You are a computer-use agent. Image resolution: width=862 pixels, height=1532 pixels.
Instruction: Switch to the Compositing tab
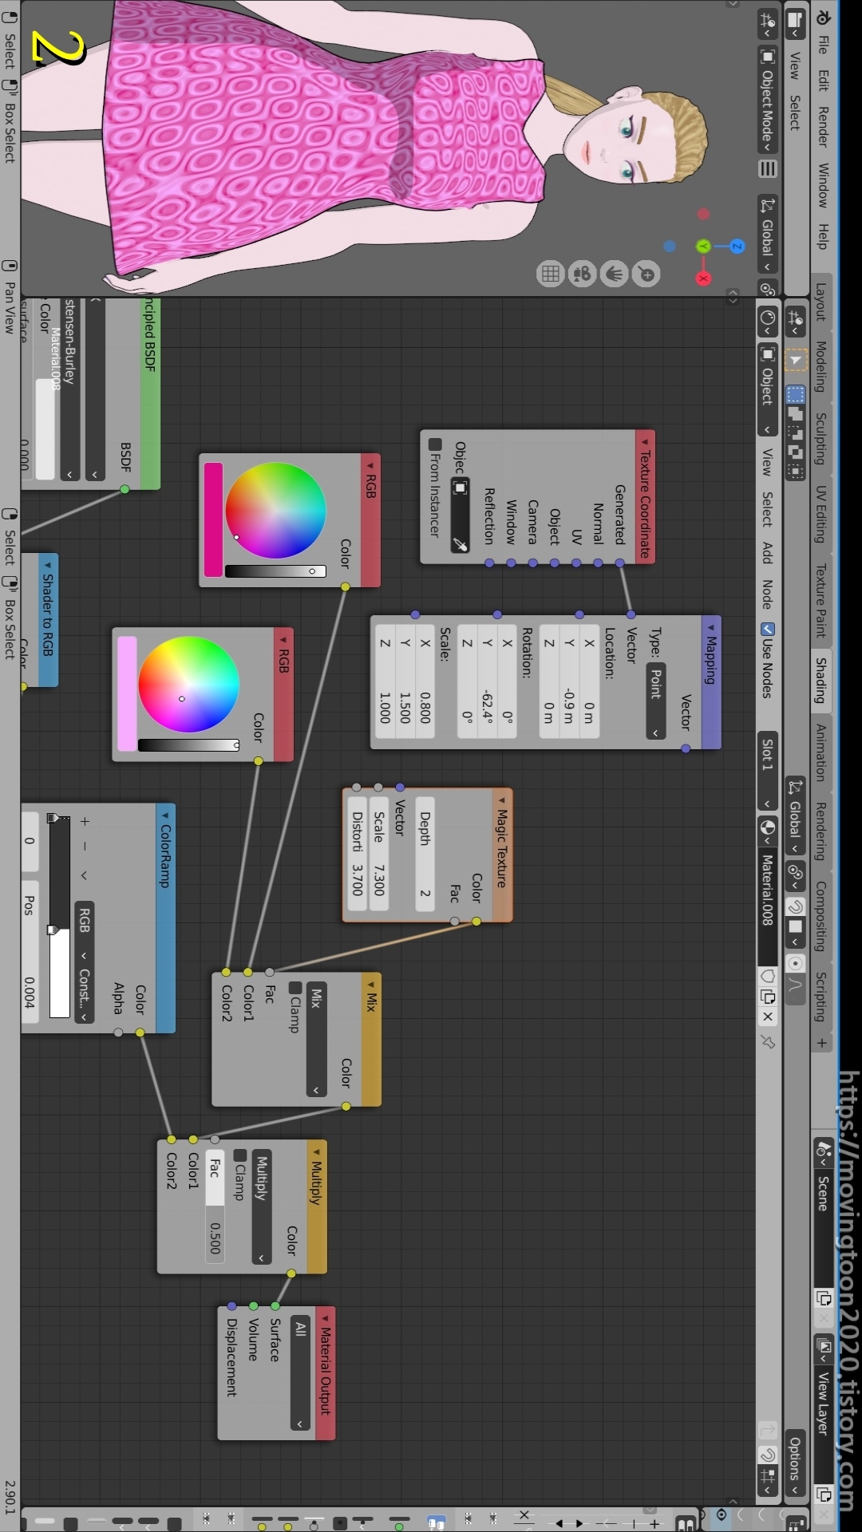(821, 915)
